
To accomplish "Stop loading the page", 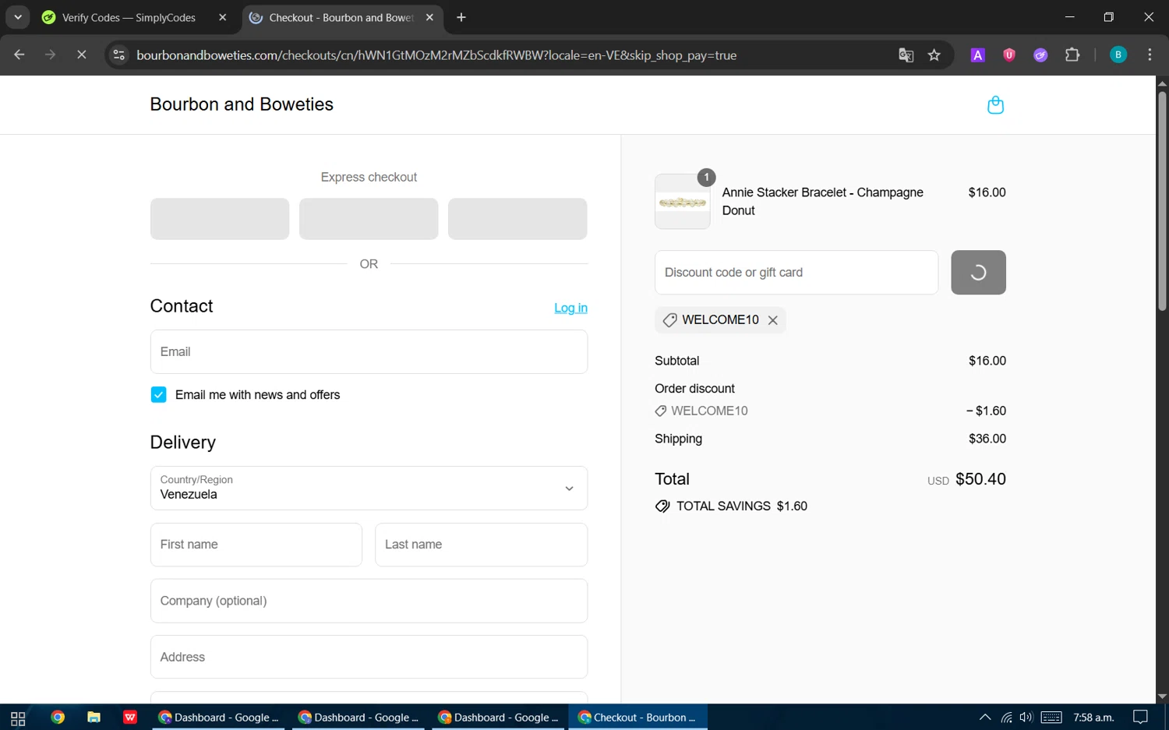I will [x=81, y=55].
